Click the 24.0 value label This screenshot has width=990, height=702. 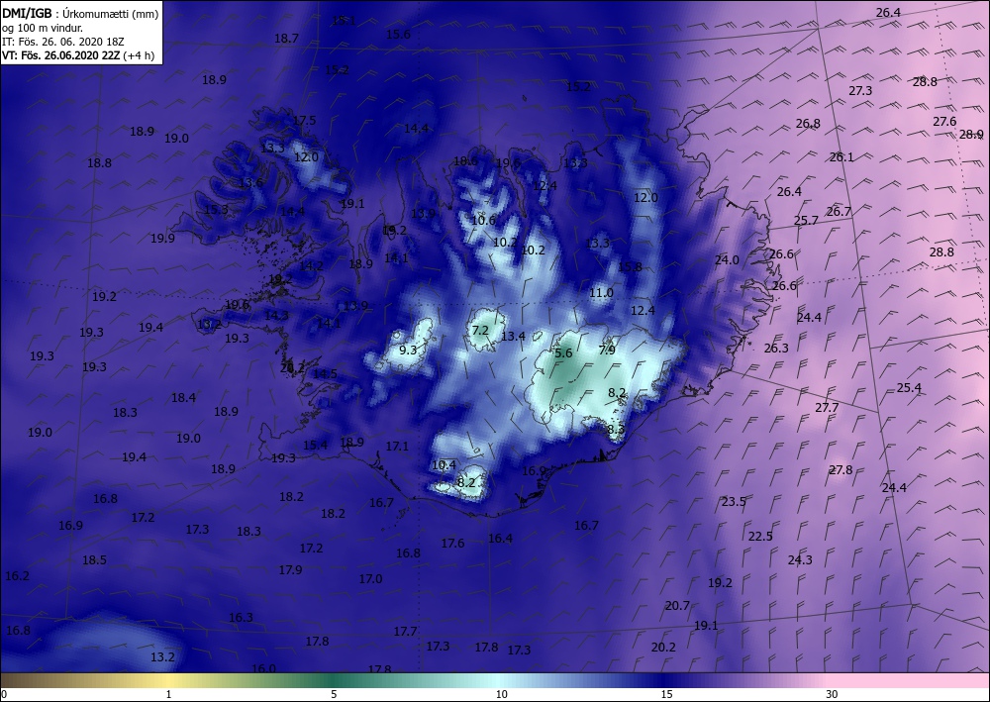click(727, 260)
